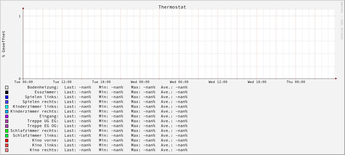Viewport: 345px width, 155px height.
Task: Click the RRDTOOL / TOBI OETIKER watermark
Action: (342, 21)
